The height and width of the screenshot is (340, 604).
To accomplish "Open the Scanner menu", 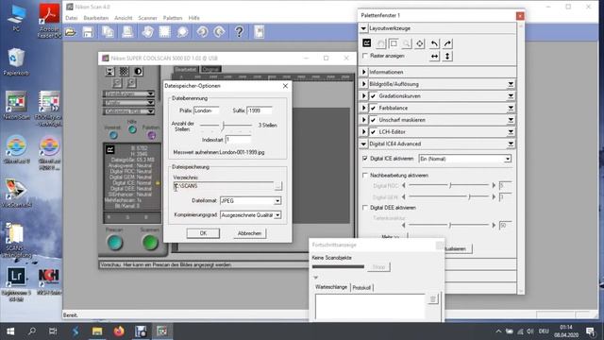I will point(147,18).
